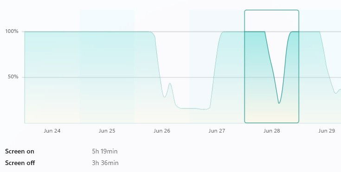The width and height of the screenshot is (341, 172).
Task: Click the 5h 19min screen-on value
Action: click(104, 151)
